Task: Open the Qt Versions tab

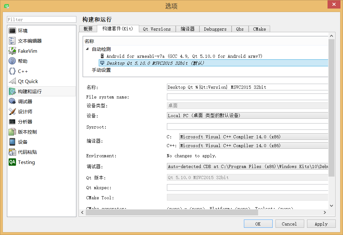Action: pos(157,29)
